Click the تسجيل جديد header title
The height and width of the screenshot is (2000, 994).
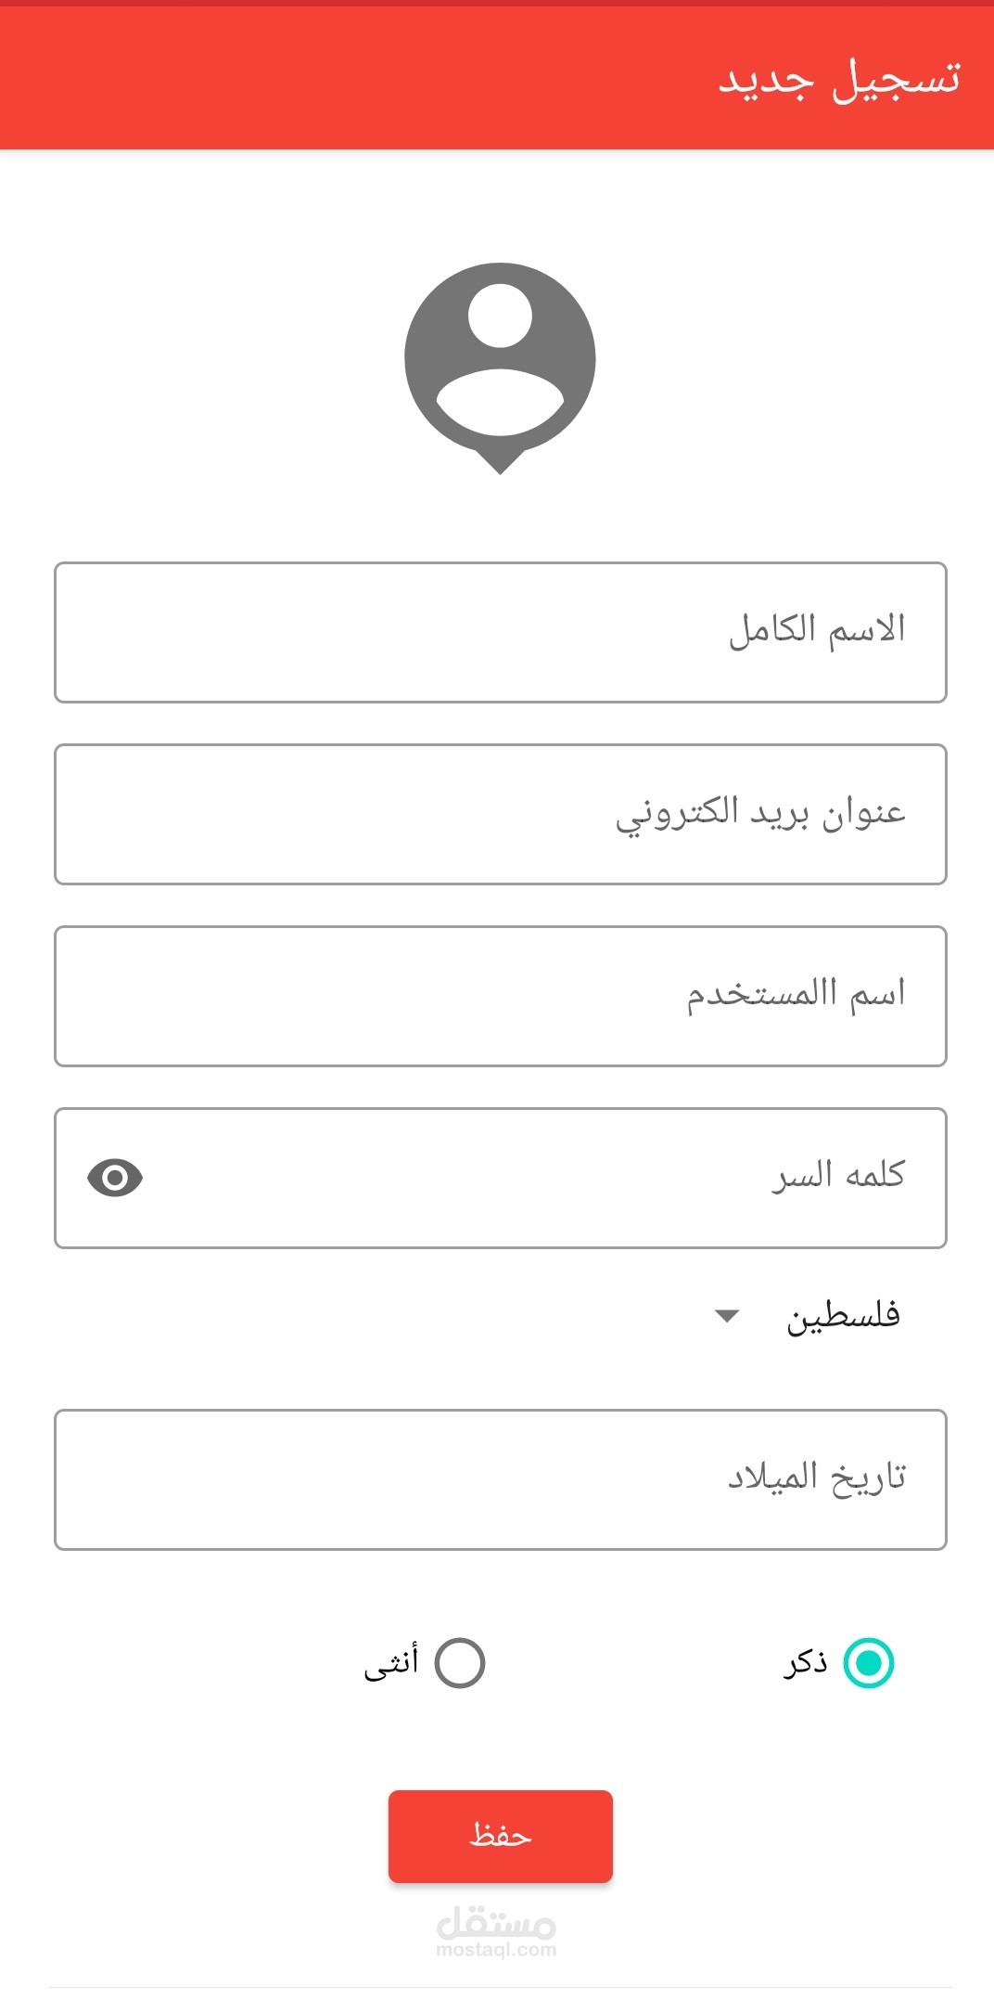click(839, 79)
